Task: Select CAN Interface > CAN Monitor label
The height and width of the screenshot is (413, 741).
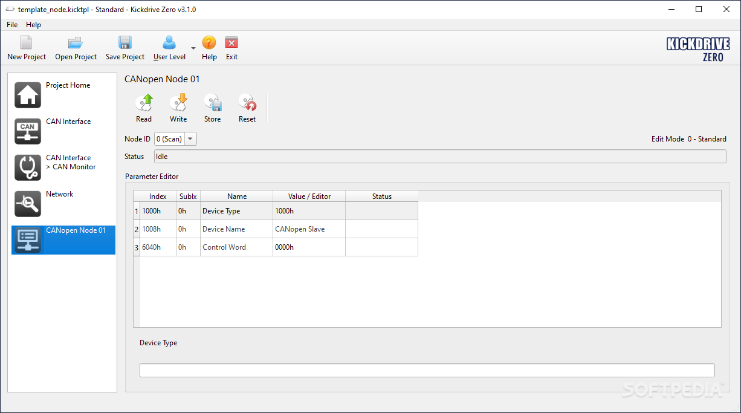Action: pos(71,162)
